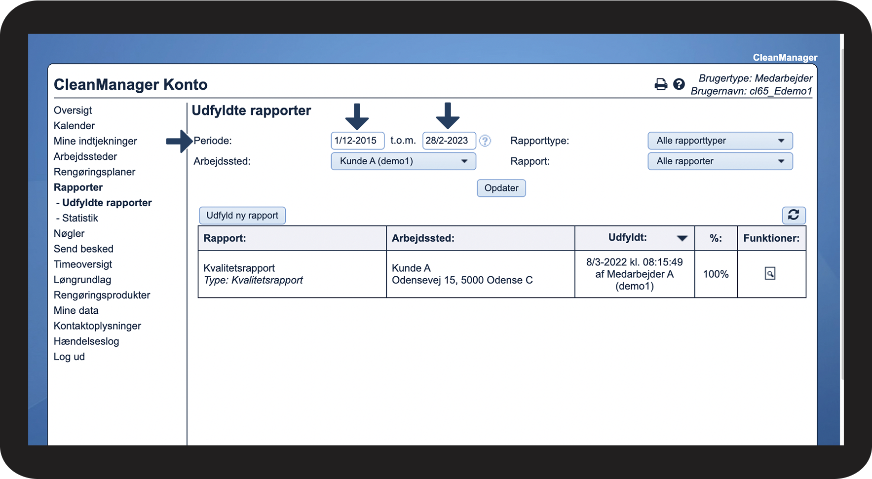872x479 pixels.
Task: Navigate to Rengøringsplaner
Action: click(x=94, y=172)
